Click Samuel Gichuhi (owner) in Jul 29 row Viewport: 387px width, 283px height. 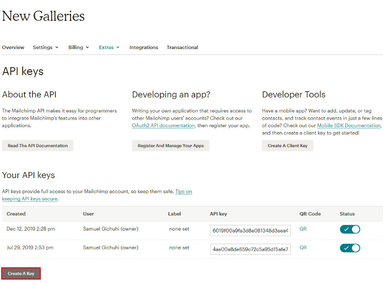point(111,248)
